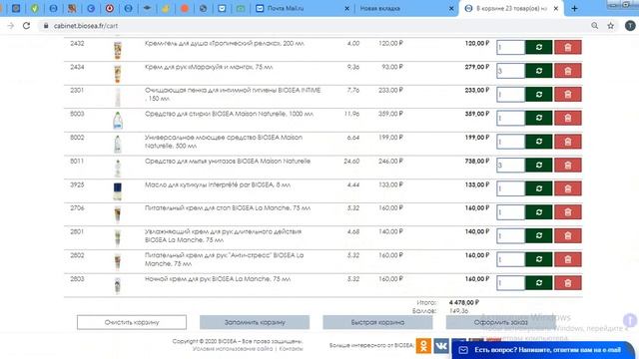Close the В корзине cart tab
The width and height of the screenshot is (639, 359).
556,8
